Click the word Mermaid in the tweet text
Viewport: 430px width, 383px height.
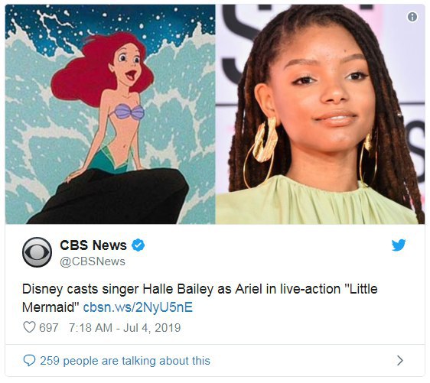48,307
